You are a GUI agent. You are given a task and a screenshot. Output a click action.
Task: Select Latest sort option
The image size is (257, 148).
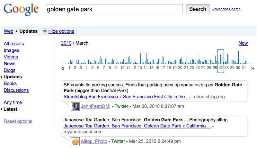point(11,109)
